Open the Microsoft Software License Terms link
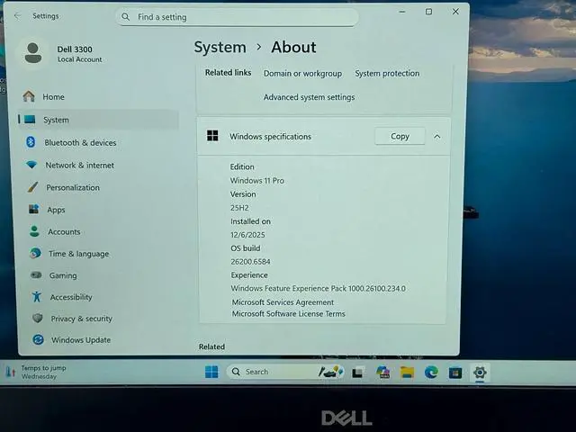Screen dimensions: 576x432 tap(288, 314)
